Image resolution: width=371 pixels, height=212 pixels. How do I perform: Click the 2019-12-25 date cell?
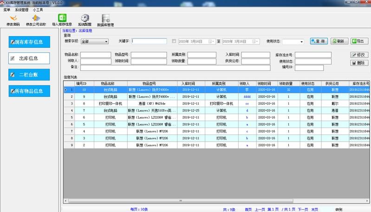[x=191, y=110]
